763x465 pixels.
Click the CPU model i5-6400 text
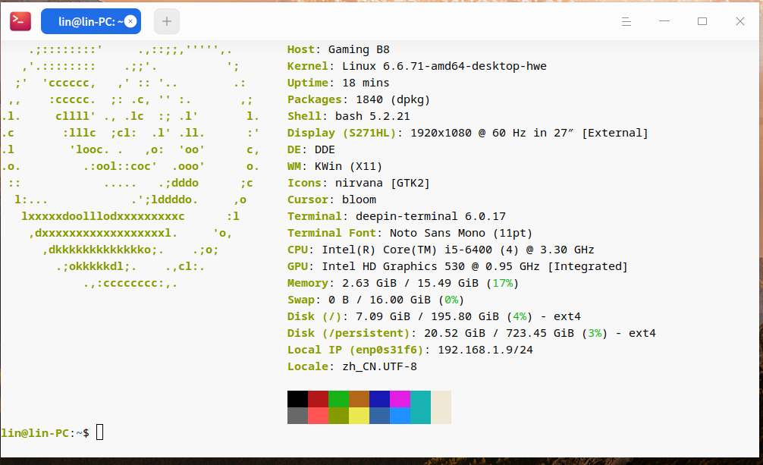click(468, 250)
